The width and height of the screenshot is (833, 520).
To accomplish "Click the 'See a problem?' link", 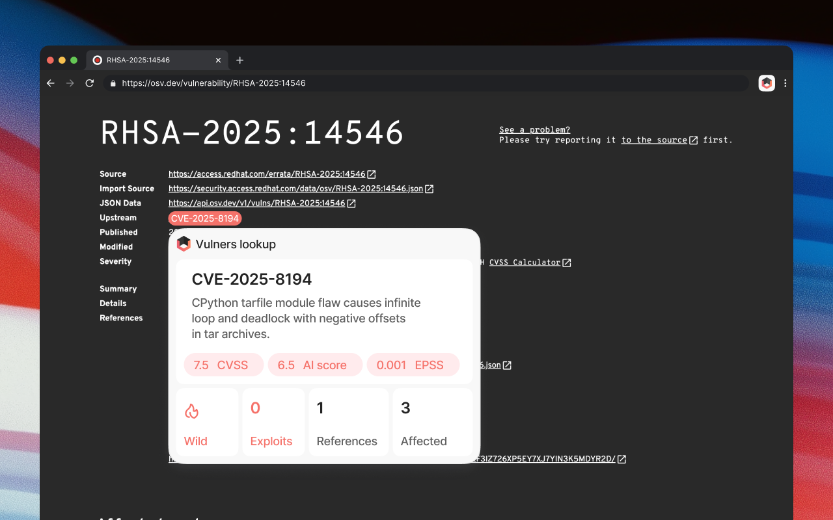I will coord(534,130).
